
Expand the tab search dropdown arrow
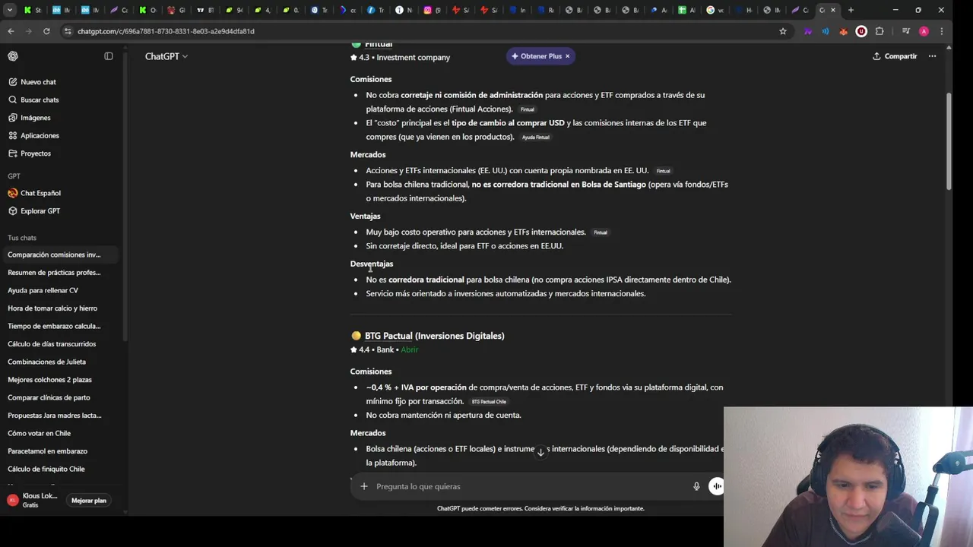9,10
